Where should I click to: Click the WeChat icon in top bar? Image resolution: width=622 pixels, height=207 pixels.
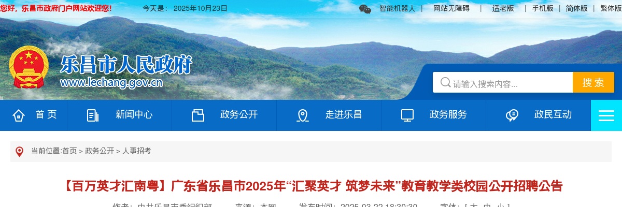click(365, 9)
